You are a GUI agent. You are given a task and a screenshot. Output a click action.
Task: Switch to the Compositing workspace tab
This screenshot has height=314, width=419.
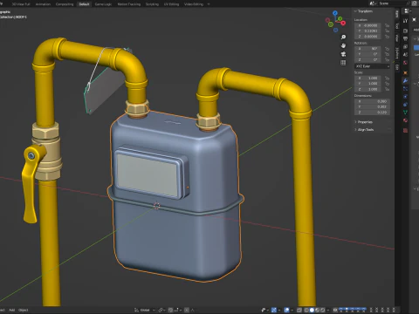pos(65,4)
